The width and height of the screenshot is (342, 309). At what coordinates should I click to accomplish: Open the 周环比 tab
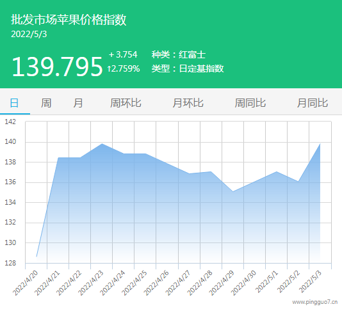point(126,103)
